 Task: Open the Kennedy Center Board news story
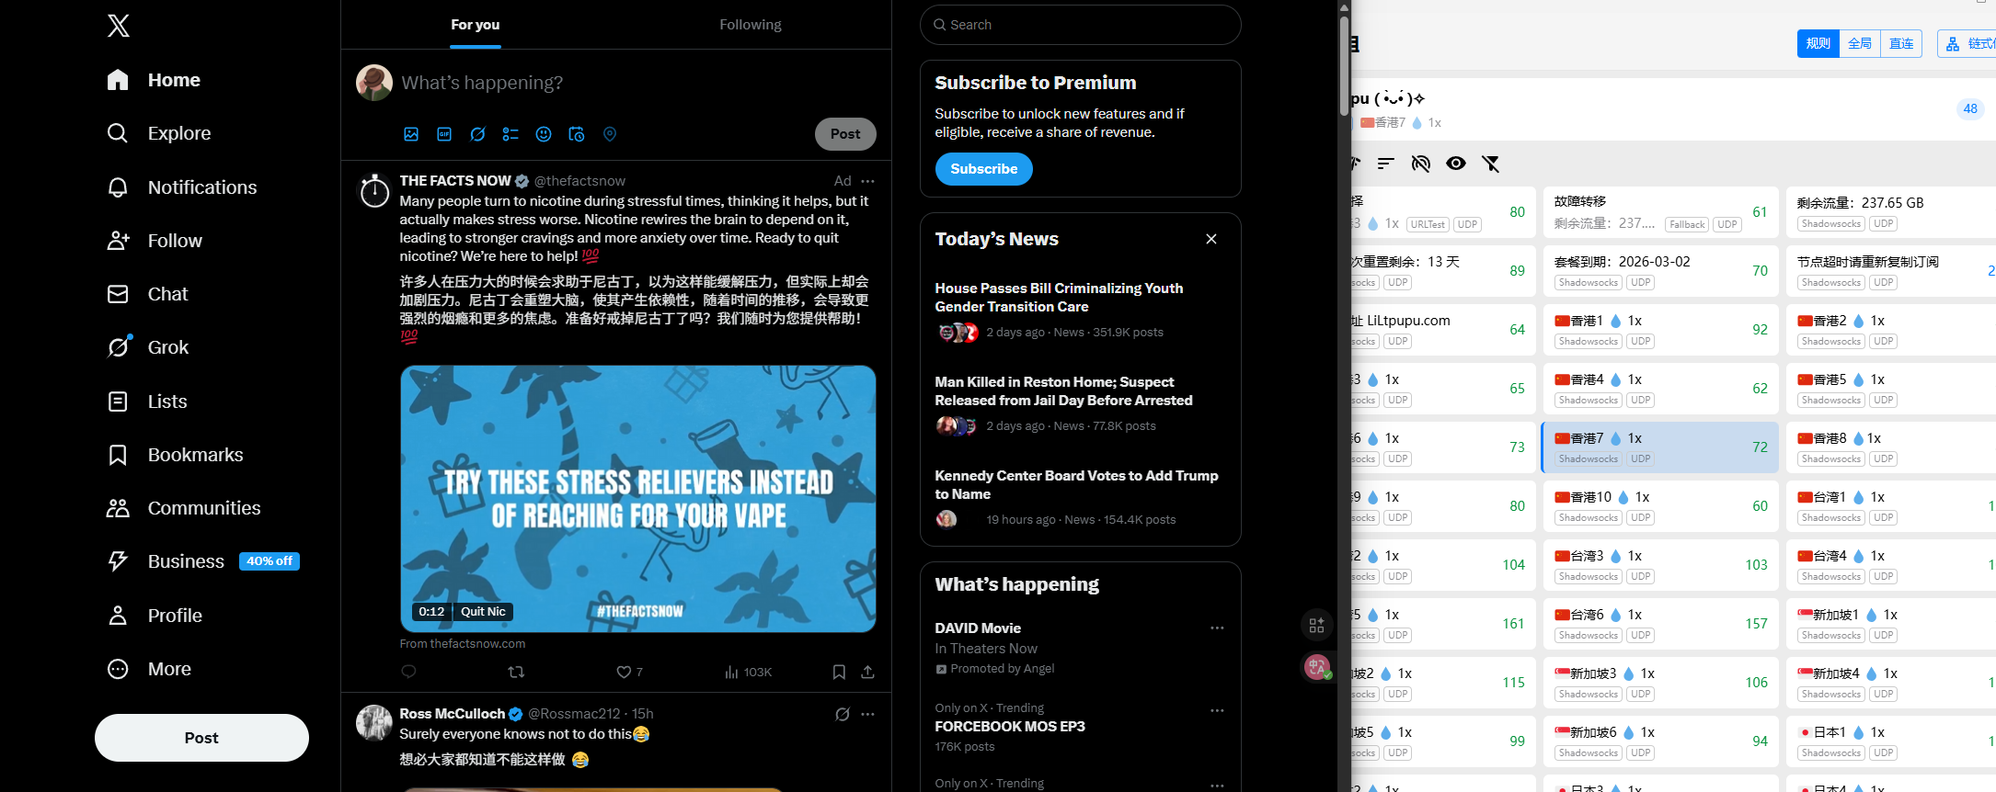pos(1075,484)
